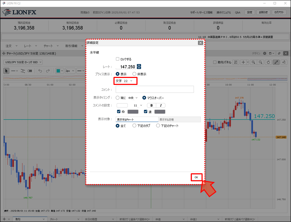Open the 設定 settings button
291x222 pixels.
pyautogui.click(x=250, y=12)
